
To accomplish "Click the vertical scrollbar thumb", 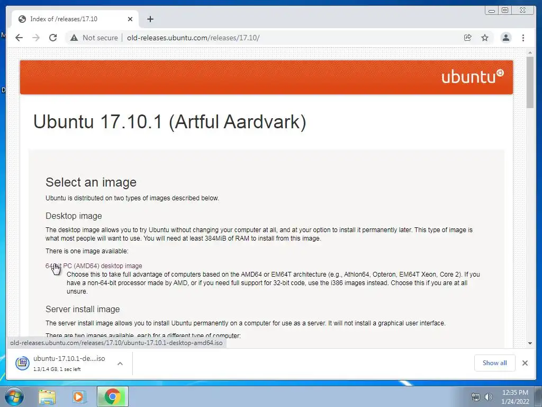I will tap(530, 82).
